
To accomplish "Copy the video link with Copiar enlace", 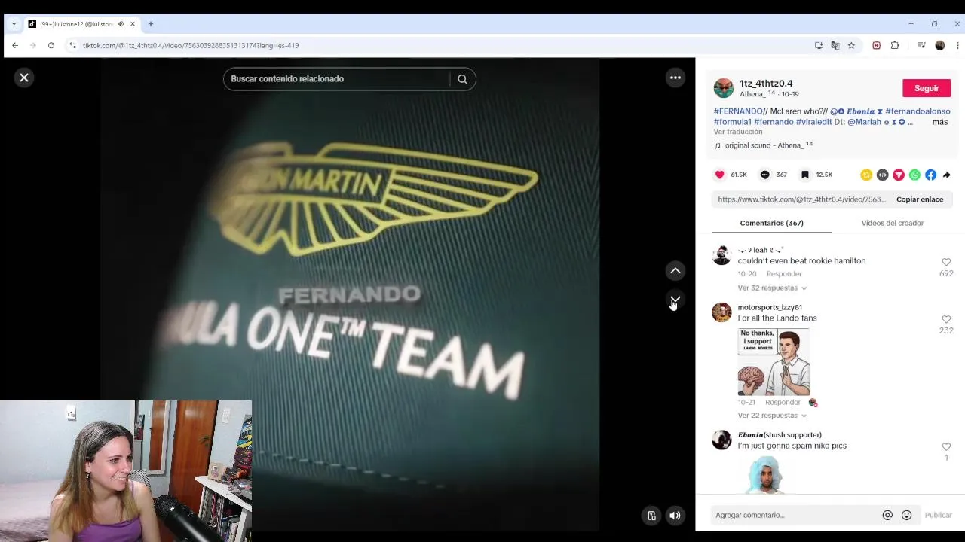I will pyautogui.click(x=920, y=199).
